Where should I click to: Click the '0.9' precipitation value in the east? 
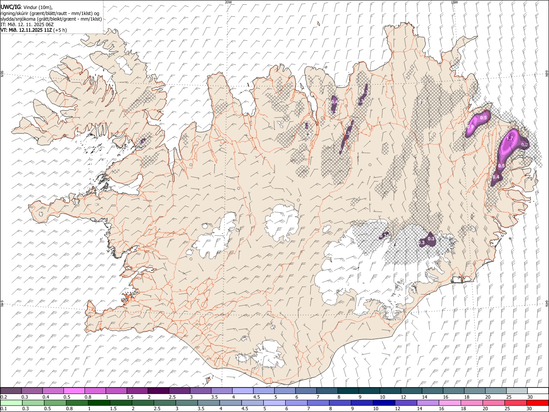[x=470, y=127]
